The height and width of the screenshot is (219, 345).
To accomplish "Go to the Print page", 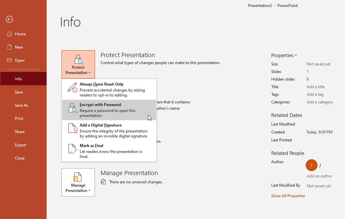I will tap(23, 118).
